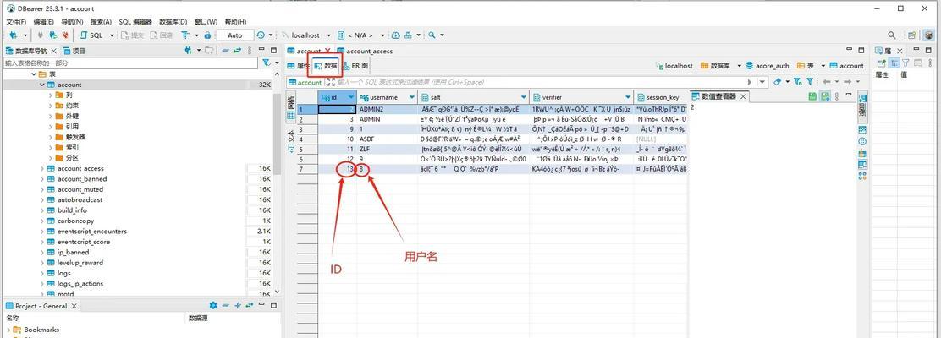Click the ASDF username cell

click(x=387, y=139)
